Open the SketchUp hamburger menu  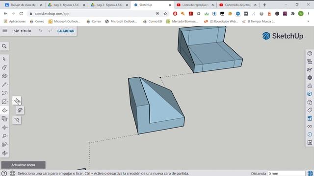[5, 30]
